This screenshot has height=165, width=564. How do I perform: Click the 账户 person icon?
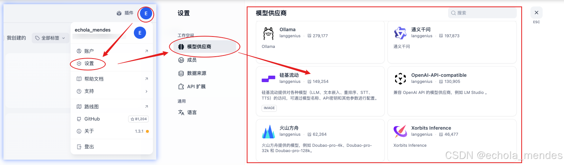click(79, 51)
